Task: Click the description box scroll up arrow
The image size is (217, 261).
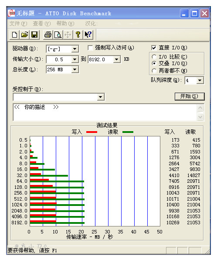Action: [x=200, y=108]
